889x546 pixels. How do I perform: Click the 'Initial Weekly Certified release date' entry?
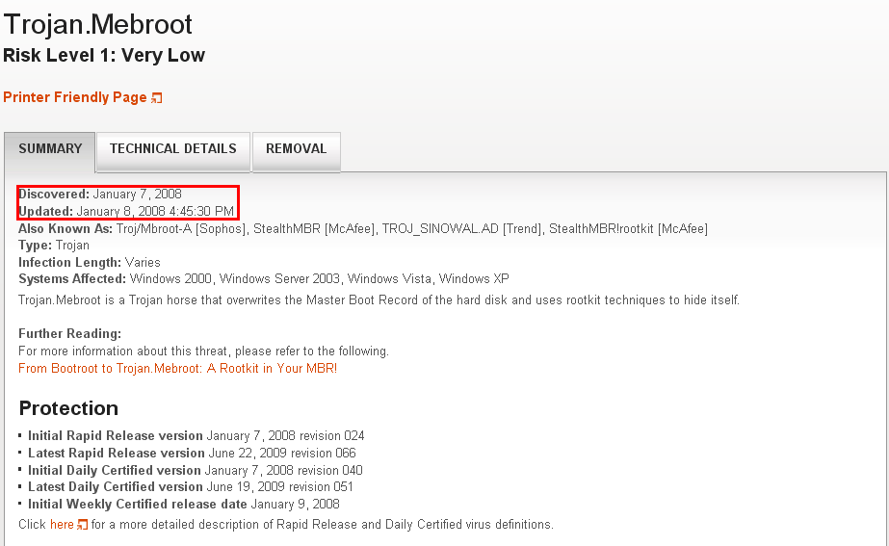[138, 504]
